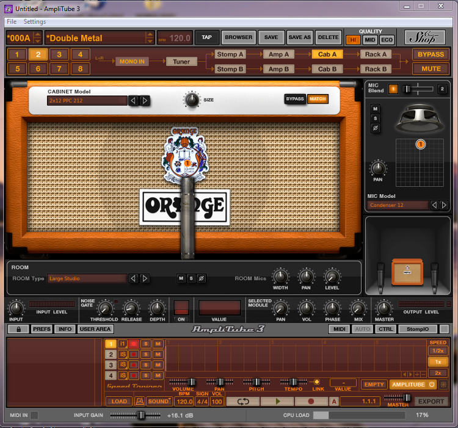This screenshot has height=428, width=458.
Task: Step the preset bank 000A arrows
Action: 37,38
